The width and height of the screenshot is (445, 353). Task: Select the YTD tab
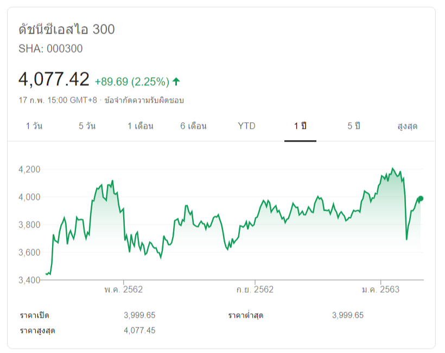pos(246,126)
